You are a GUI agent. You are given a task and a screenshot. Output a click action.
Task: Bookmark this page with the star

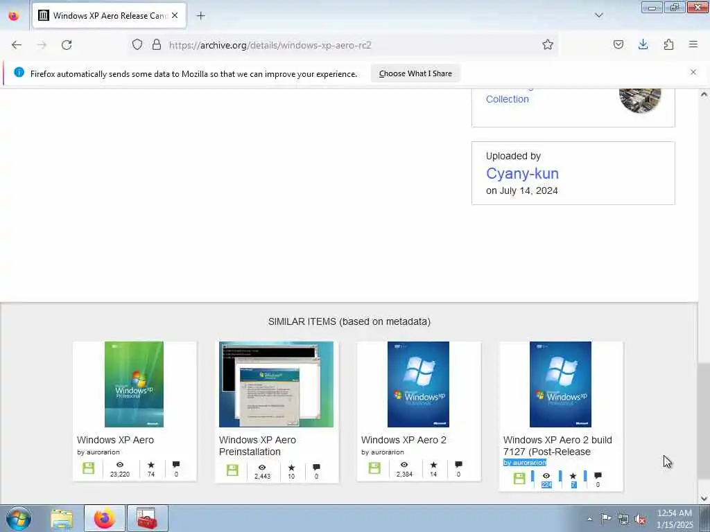(548, 44)
